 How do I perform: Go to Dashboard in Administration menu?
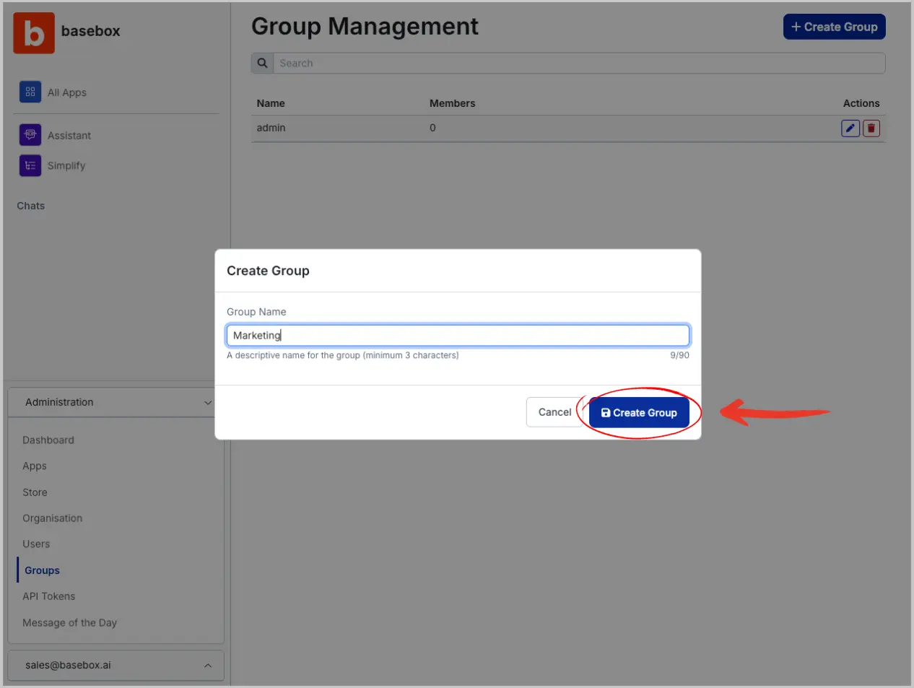(x=48, y=440)
